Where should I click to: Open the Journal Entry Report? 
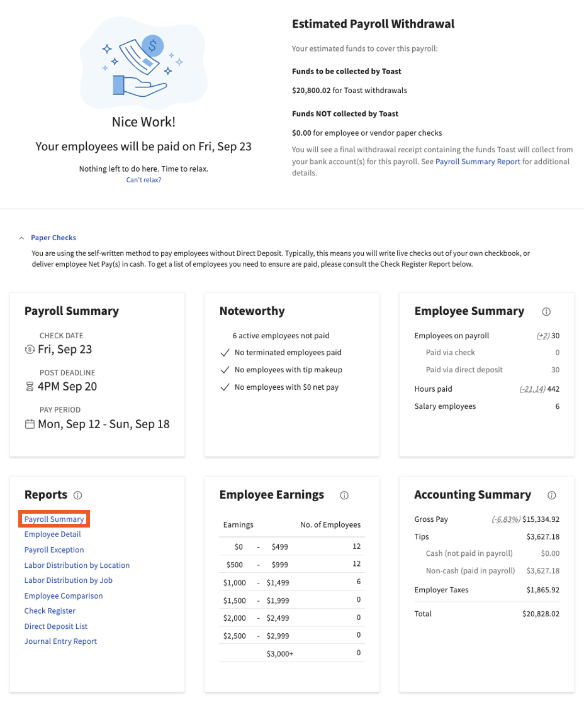tap(60, 641)
